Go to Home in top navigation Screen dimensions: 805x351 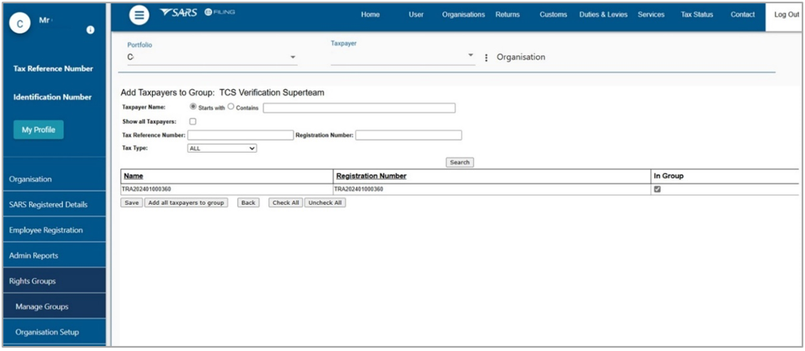[x=370, y=15]
